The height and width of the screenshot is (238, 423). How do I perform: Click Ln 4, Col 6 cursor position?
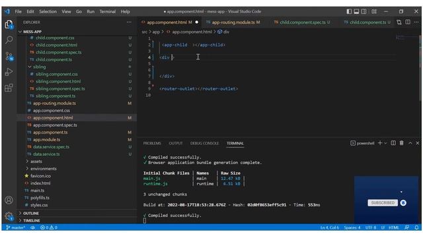click(330, 227)
